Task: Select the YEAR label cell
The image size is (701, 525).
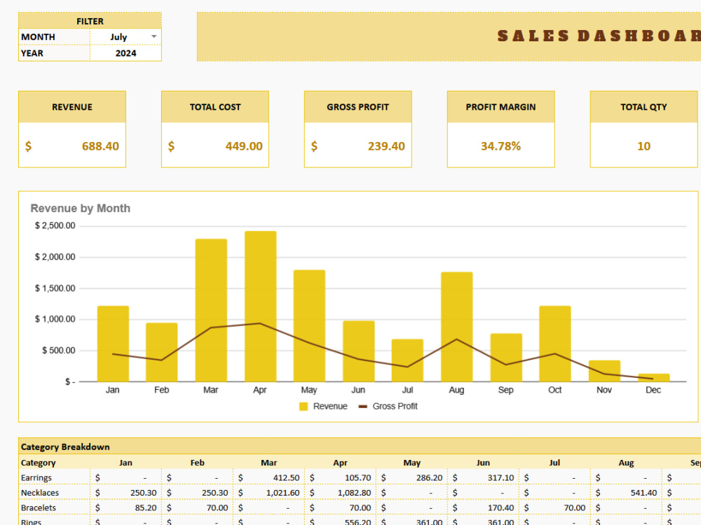Action: [54, 53]
